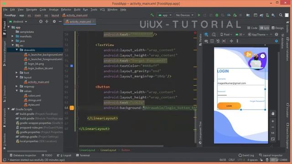The width and height of the screenshot is (292, 164).
Task: Open the TODO tool window
Action: point(47,155)
